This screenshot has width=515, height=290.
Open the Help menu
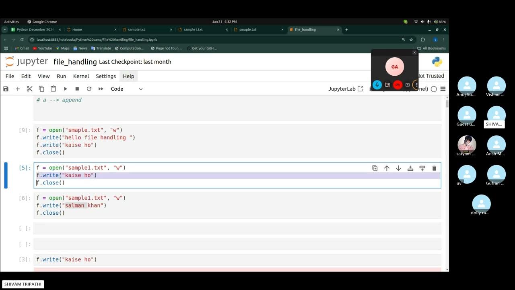128,76
